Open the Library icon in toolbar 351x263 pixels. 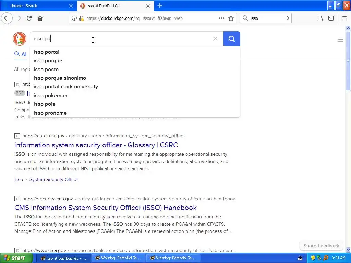pyautogui.click(x=320, y=18)
